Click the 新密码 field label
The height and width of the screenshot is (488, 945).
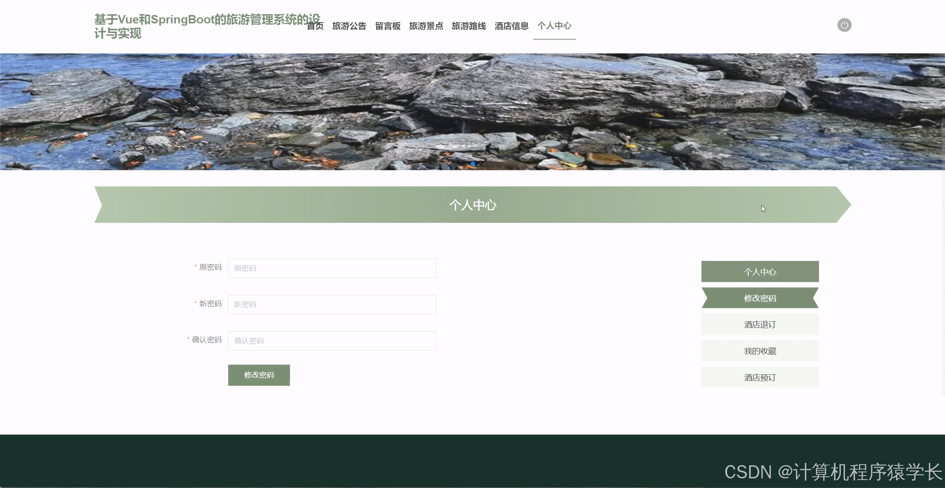[210, 304]
